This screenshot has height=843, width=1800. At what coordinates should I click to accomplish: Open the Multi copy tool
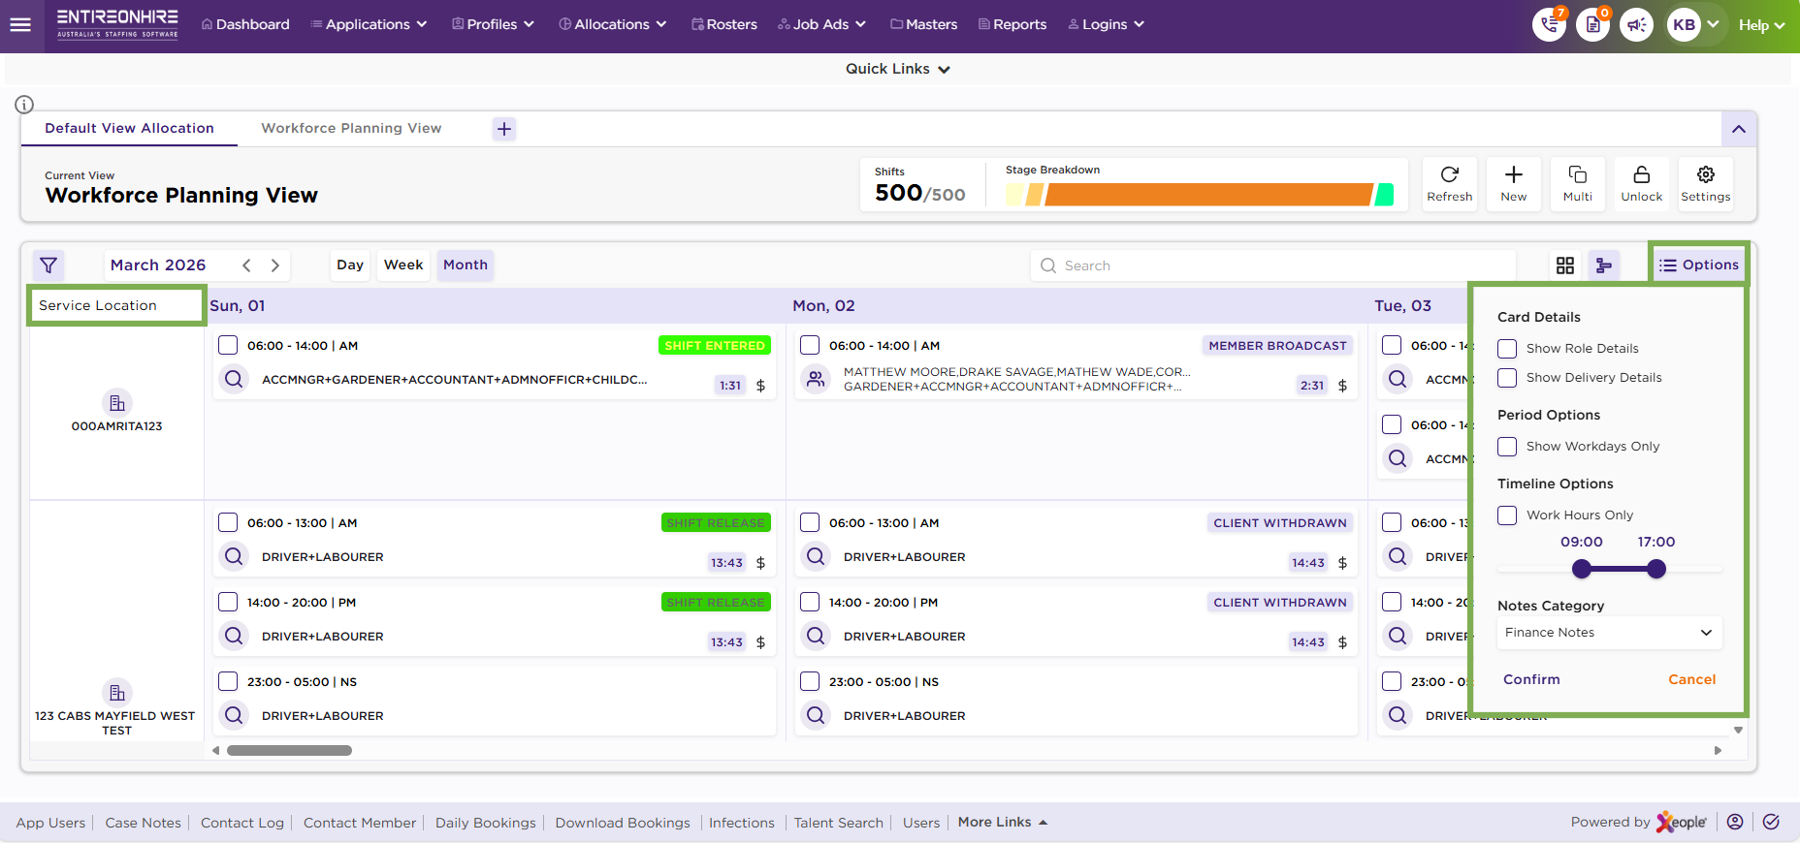coord(1577,183)
